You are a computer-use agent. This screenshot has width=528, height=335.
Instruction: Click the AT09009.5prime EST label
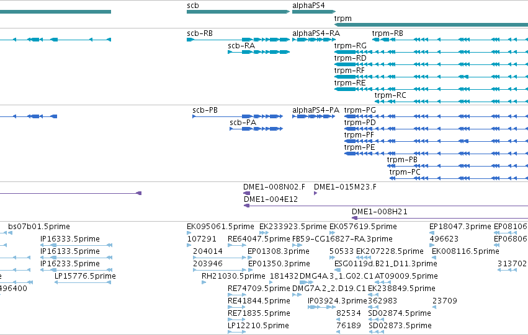tap(406, 276)
